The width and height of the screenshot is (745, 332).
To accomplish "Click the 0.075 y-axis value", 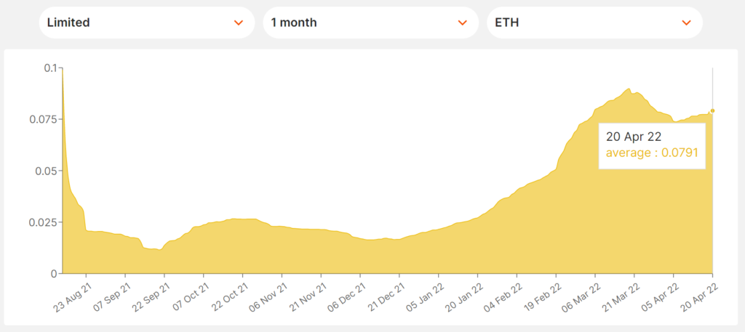I will [x=44, y=119].
